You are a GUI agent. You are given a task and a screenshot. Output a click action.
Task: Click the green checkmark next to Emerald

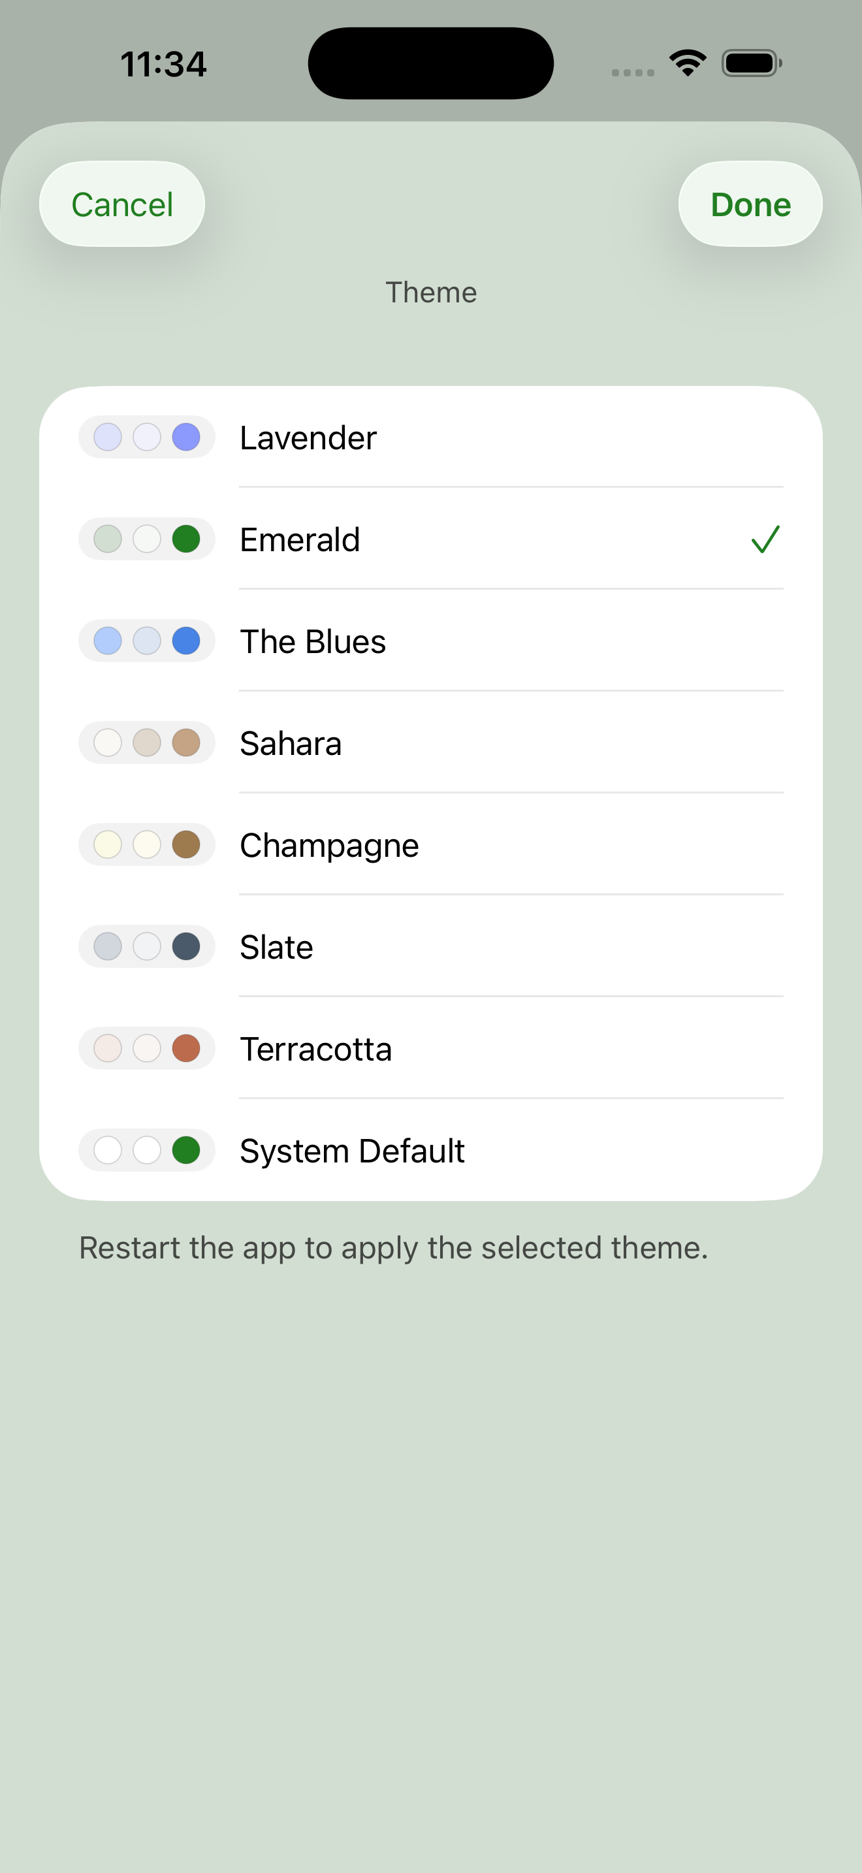765,539
